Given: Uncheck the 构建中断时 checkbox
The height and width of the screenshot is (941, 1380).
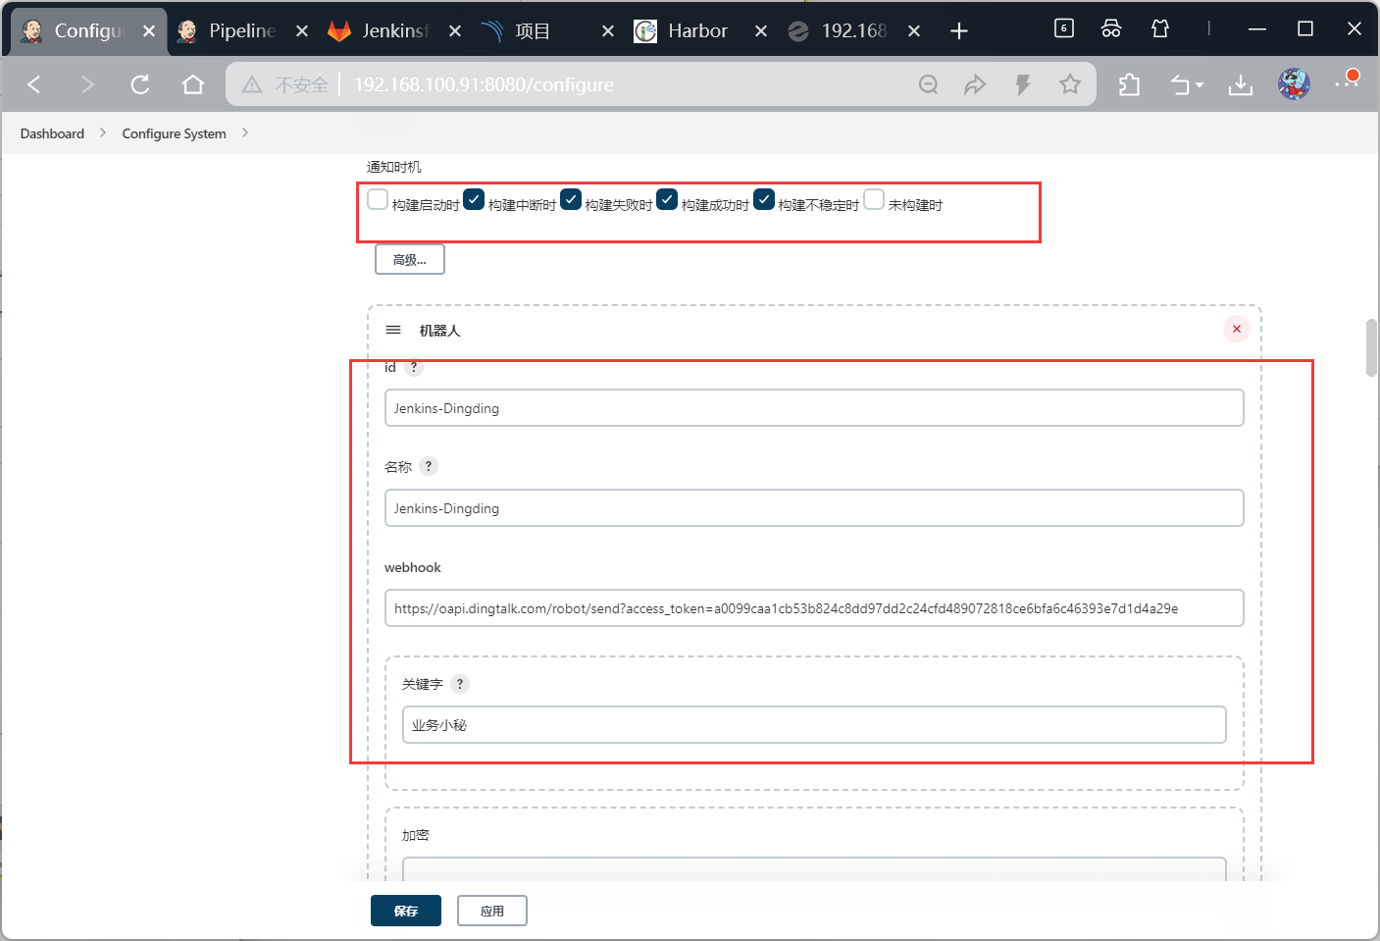Looking at the screenshot, I should [474, 199].
